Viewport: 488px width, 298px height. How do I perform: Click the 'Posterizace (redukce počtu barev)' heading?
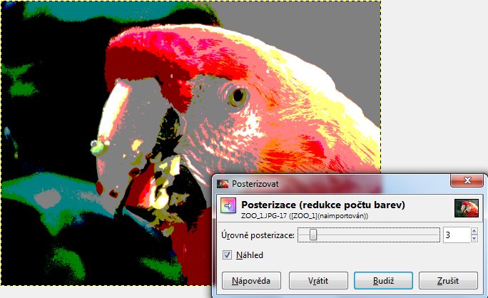tap(323, 205)
